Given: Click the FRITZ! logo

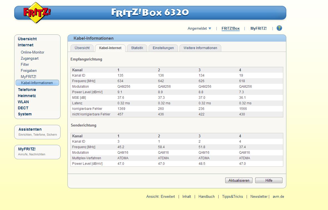Looking at the screenshot, I should 37,13.
